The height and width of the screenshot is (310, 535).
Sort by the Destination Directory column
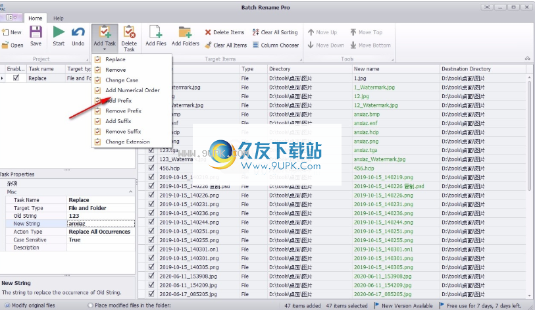[x=483, y=69]
